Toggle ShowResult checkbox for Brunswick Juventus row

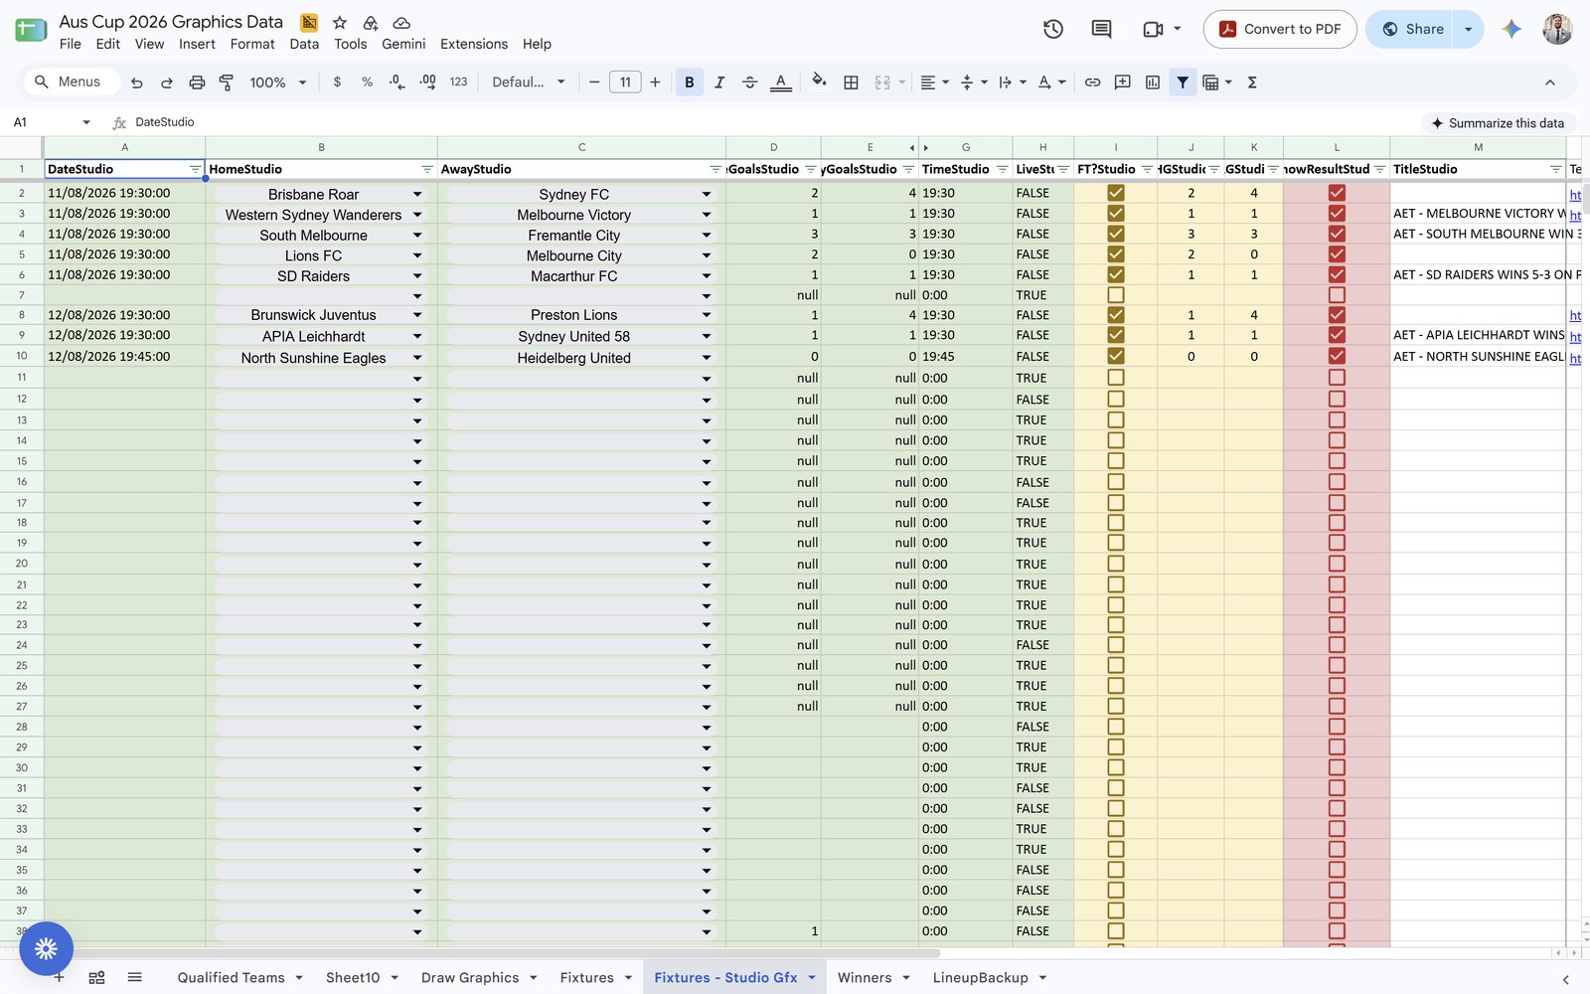(1337, 315)
